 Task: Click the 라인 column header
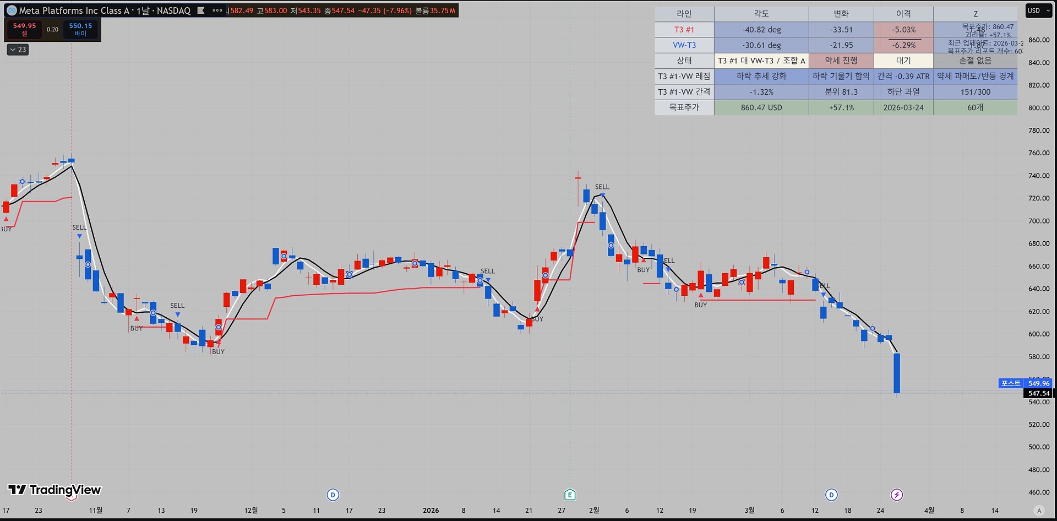tap(684, 14)
